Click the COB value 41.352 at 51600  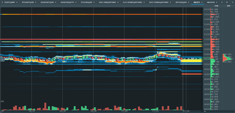(214, 24)
